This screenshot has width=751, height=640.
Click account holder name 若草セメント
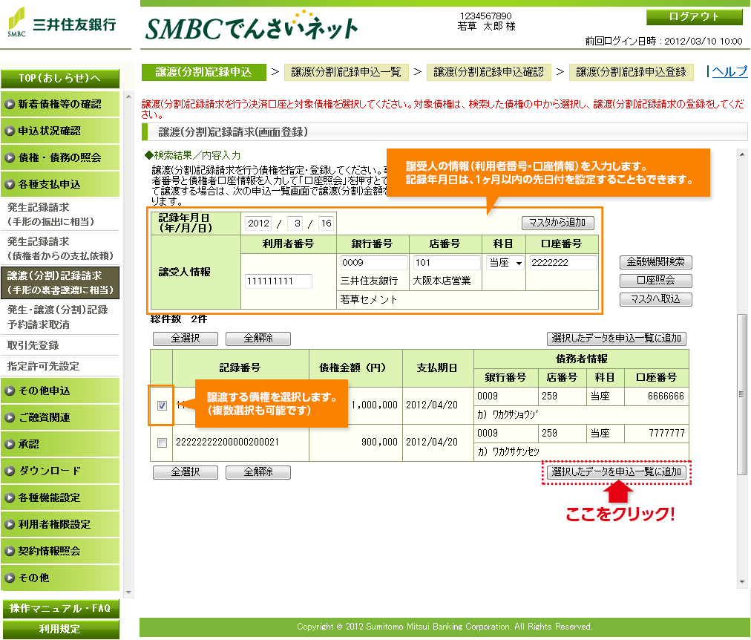point(369,300)
